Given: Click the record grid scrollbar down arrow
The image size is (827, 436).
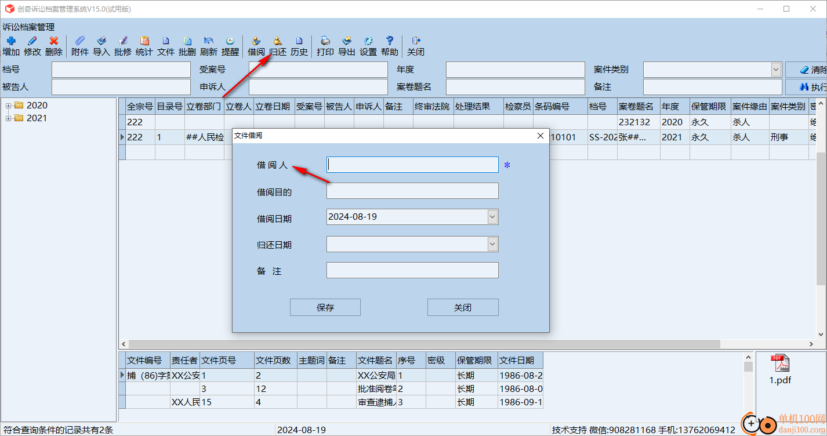Looking at the screenshot, I should coord(821,335).
